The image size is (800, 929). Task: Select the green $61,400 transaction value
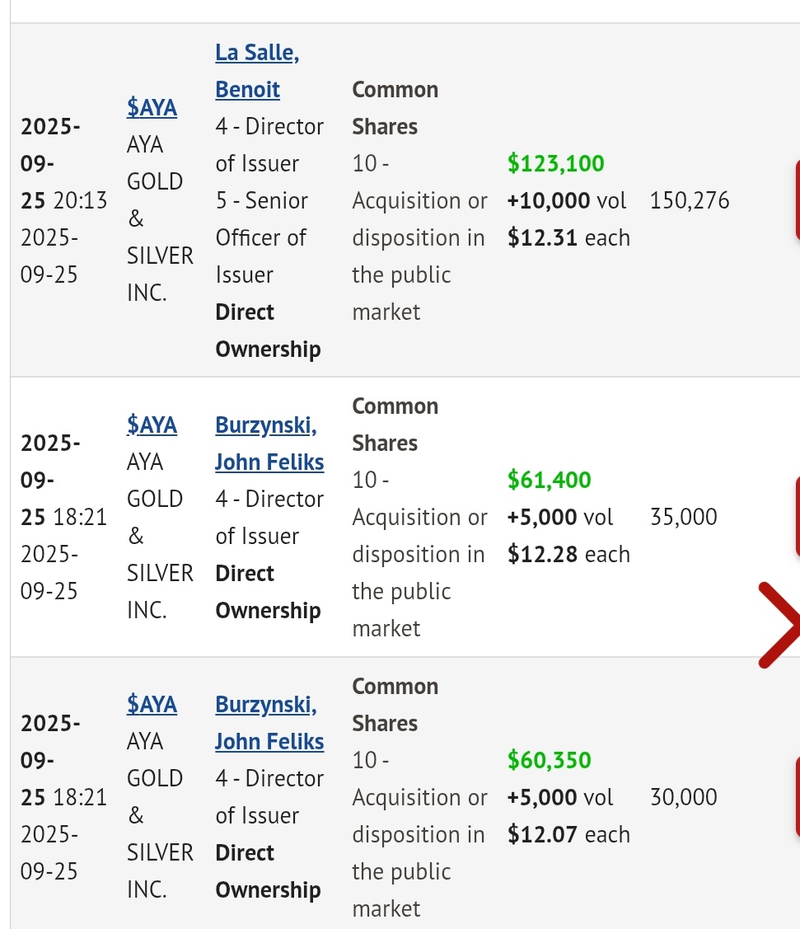(x=549, y=480)
